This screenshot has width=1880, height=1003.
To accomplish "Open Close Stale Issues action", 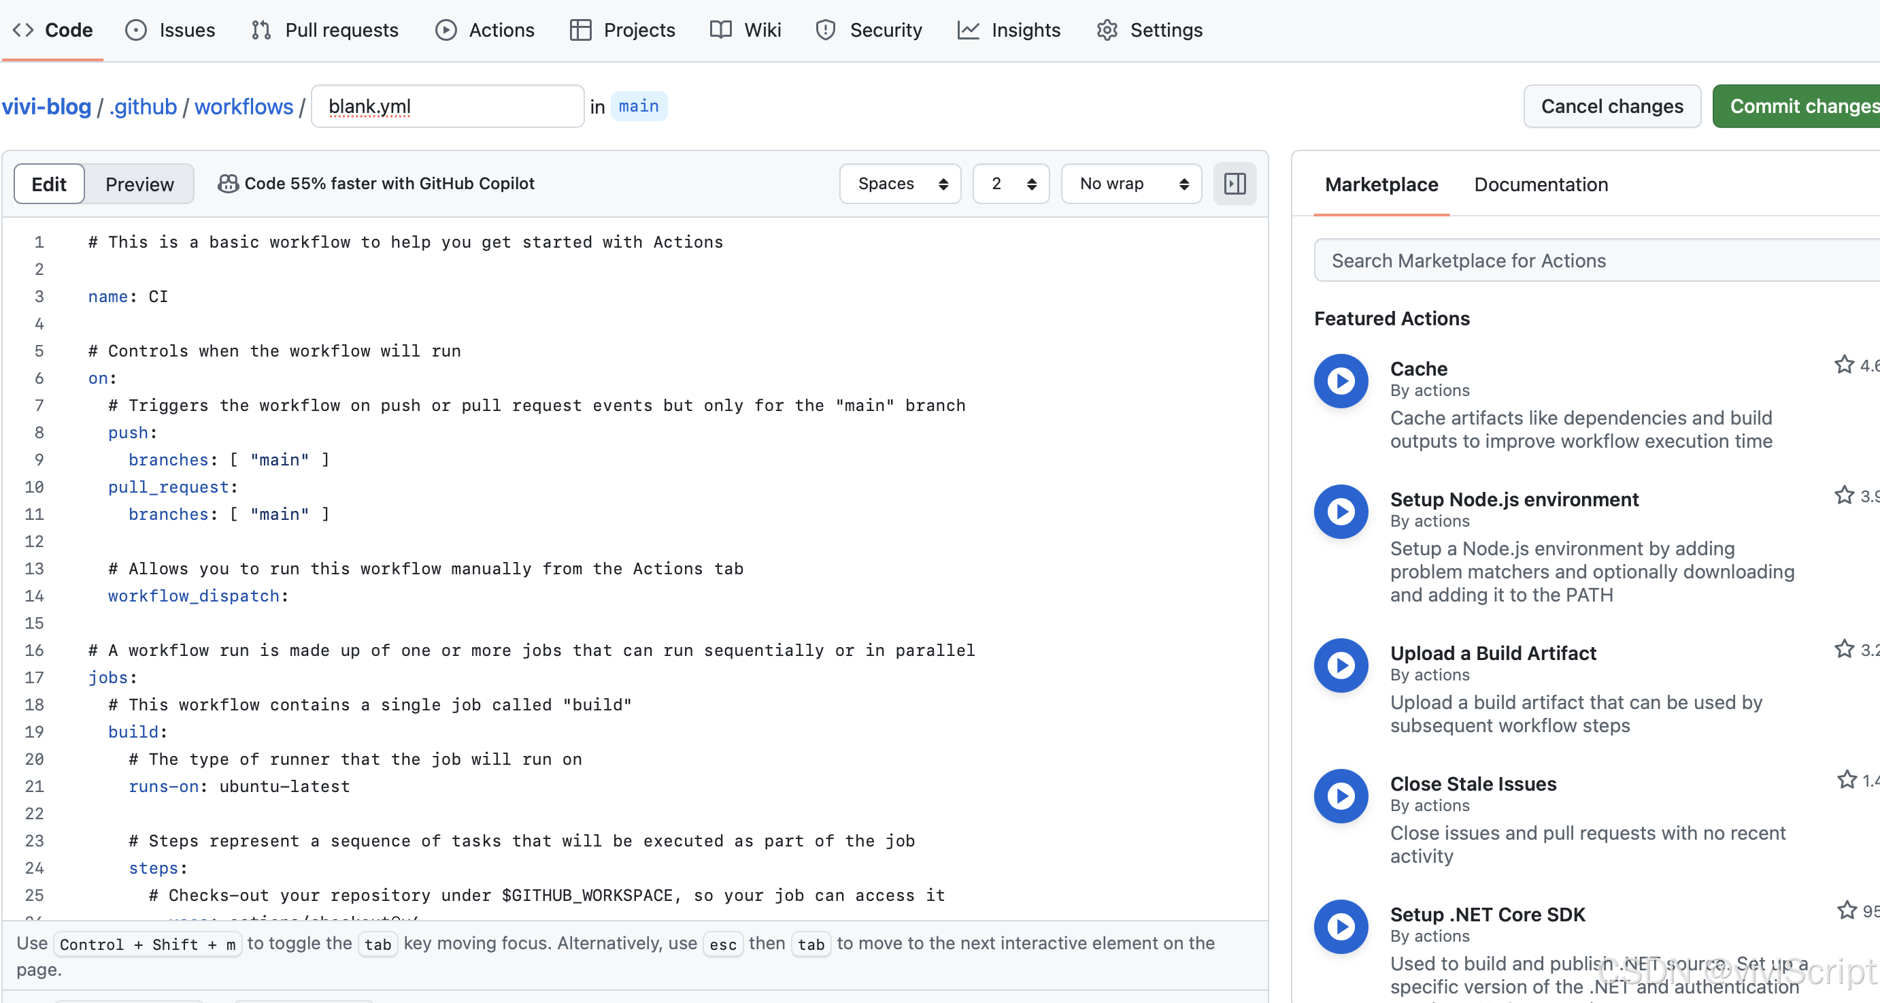I will 1473,784.
